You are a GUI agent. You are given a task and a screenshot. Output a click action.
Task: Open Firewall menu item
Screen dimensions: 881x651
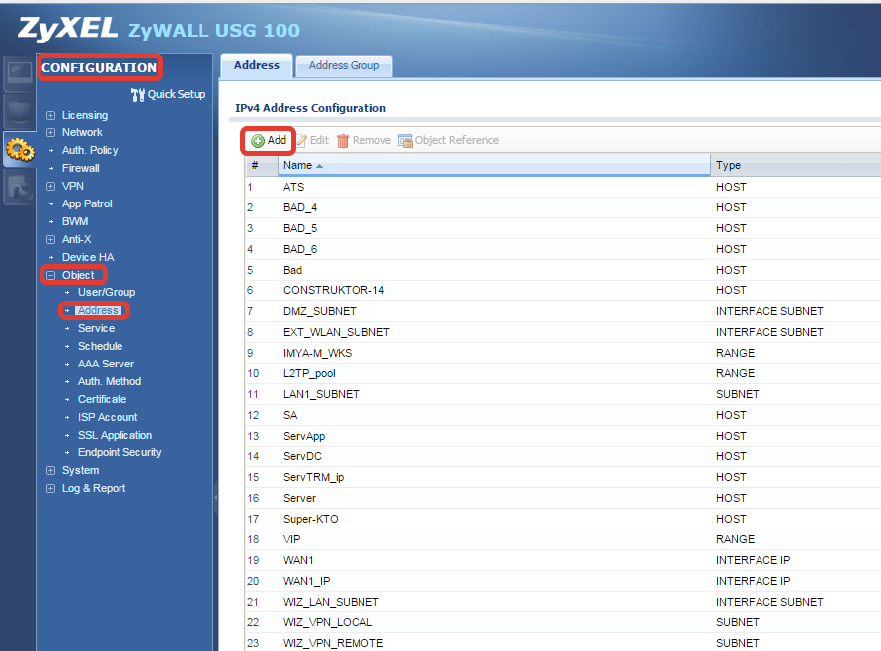(80, 168)
